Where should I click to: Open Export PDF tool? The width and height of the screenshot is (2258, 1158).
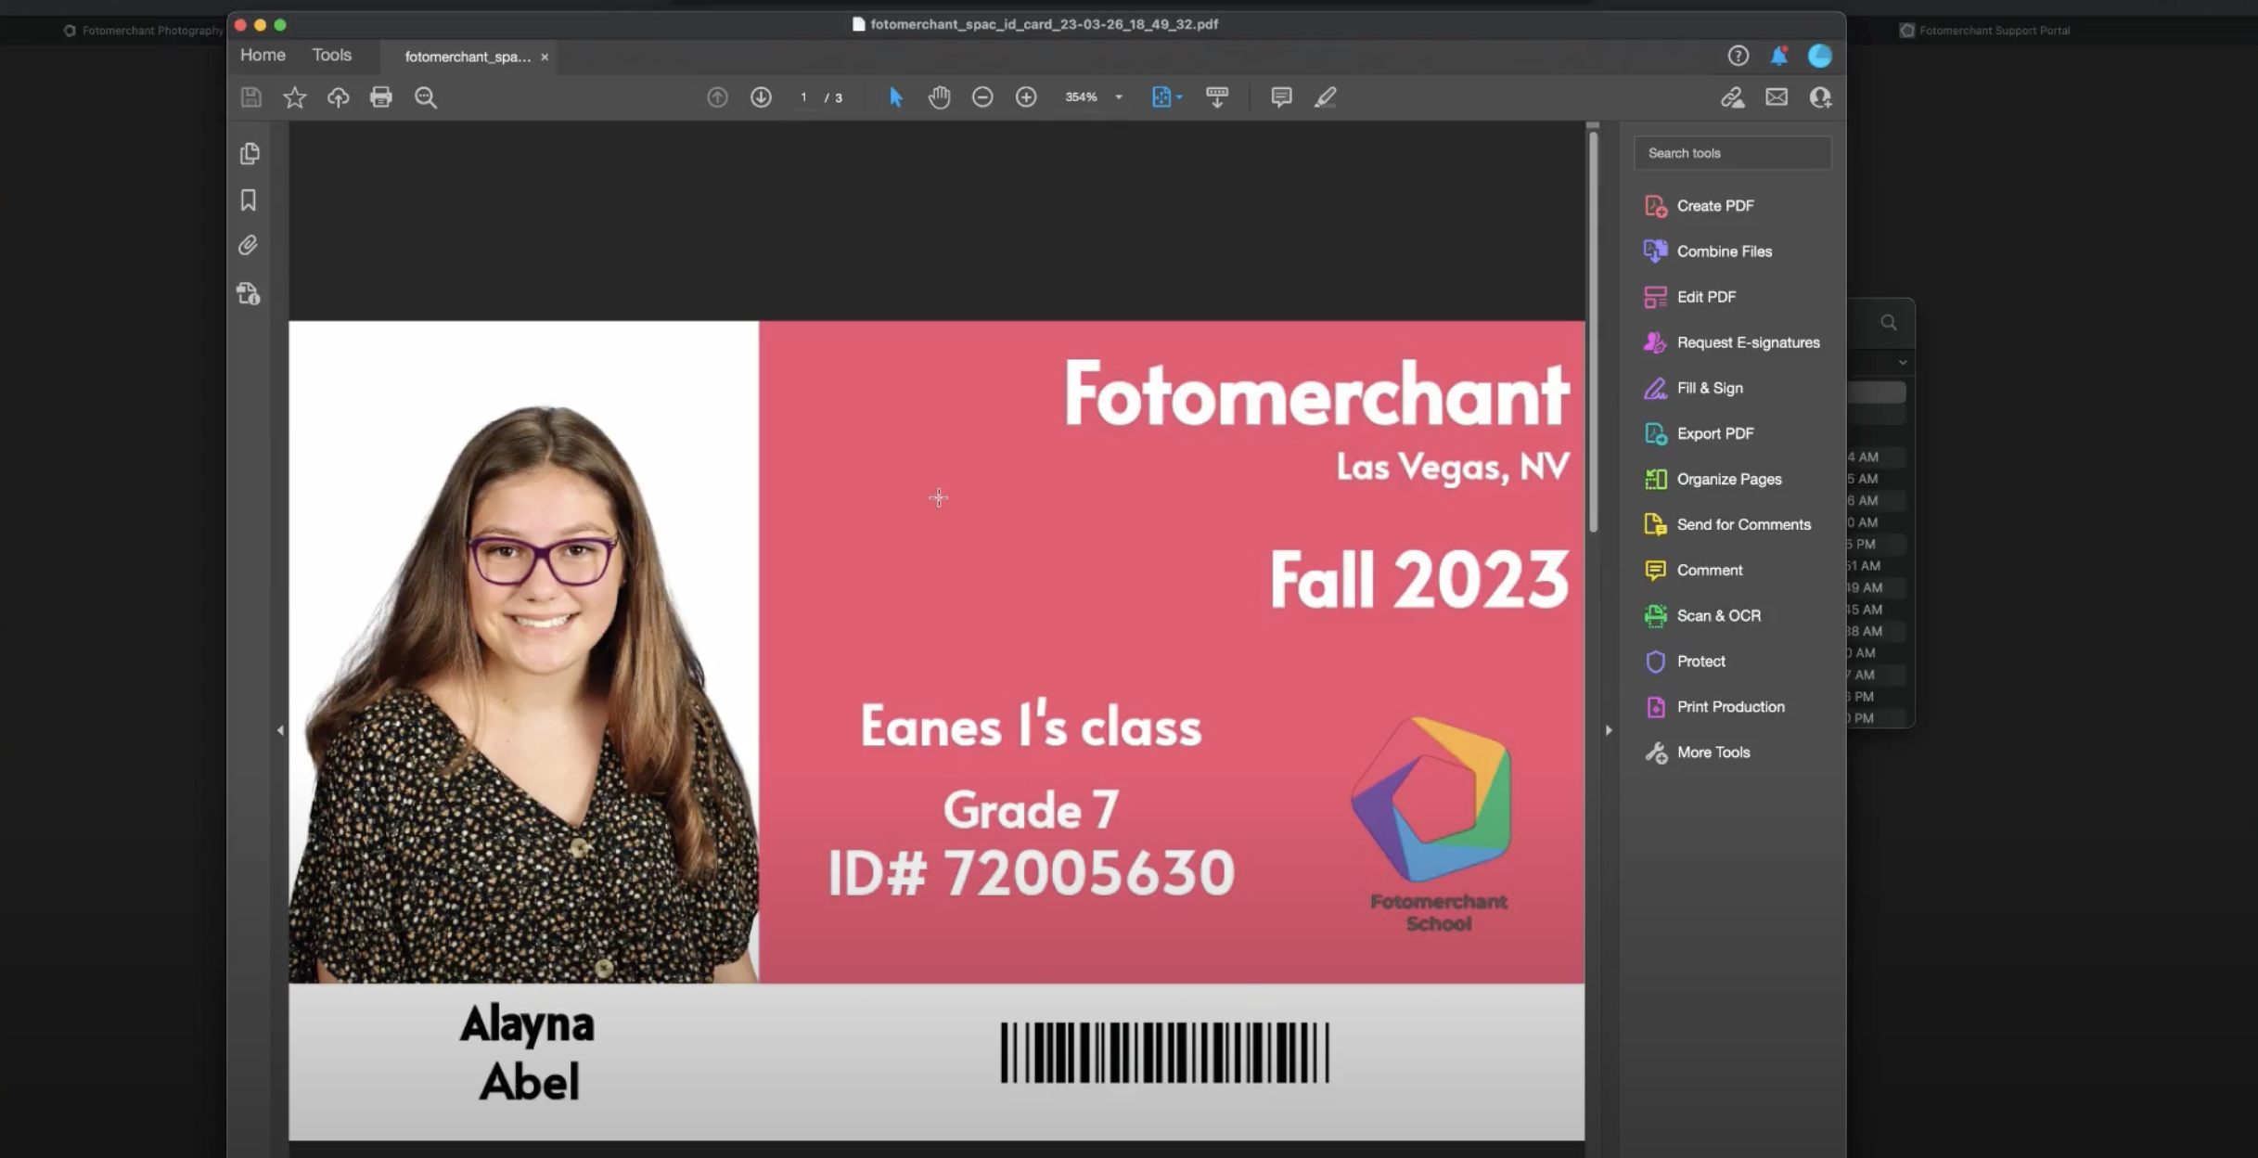pyautogui.click(x=1700, y=433)
